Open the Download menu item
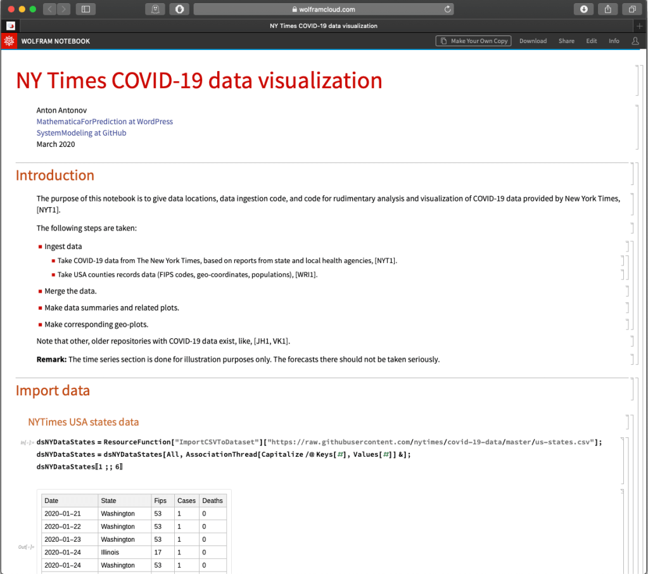The height and width of the screenshot is (574, 648). pyautogui.click(x=533, y=41)
